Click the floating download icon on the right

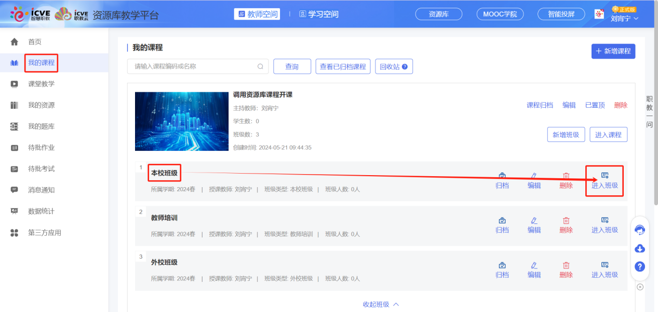point(639,248)
